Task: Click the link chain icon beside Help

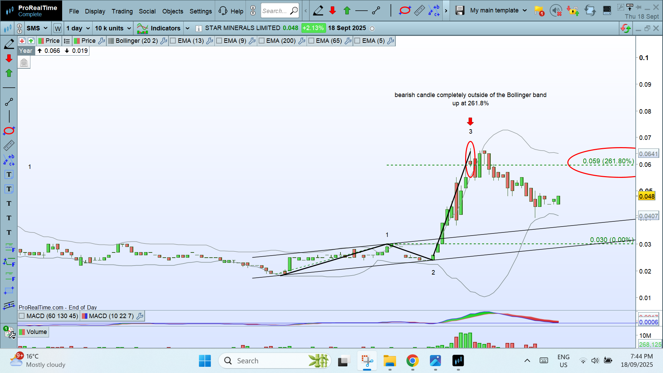Action: 253,11
